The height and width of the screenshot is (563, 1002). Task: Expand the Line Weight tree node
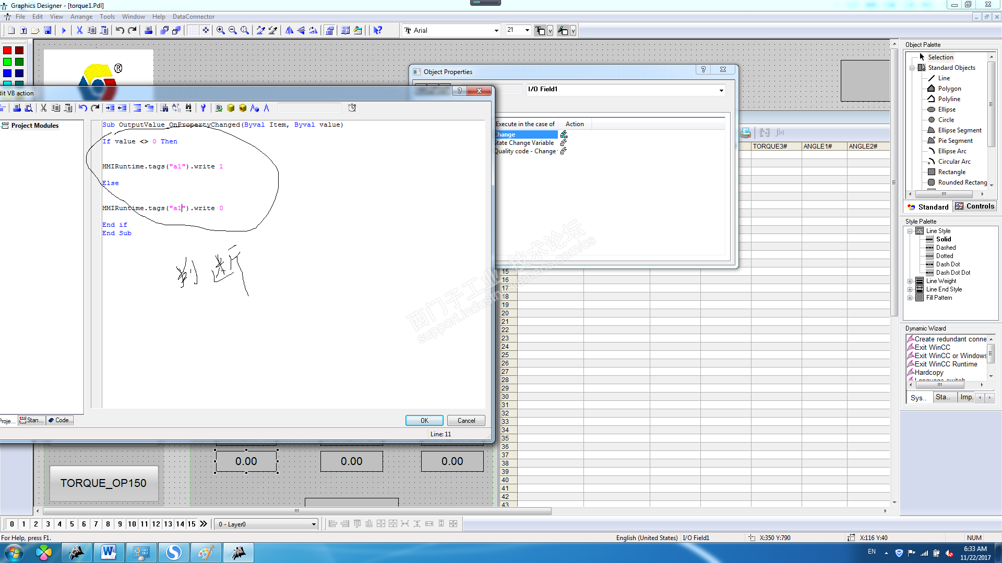tap(910, 281)
